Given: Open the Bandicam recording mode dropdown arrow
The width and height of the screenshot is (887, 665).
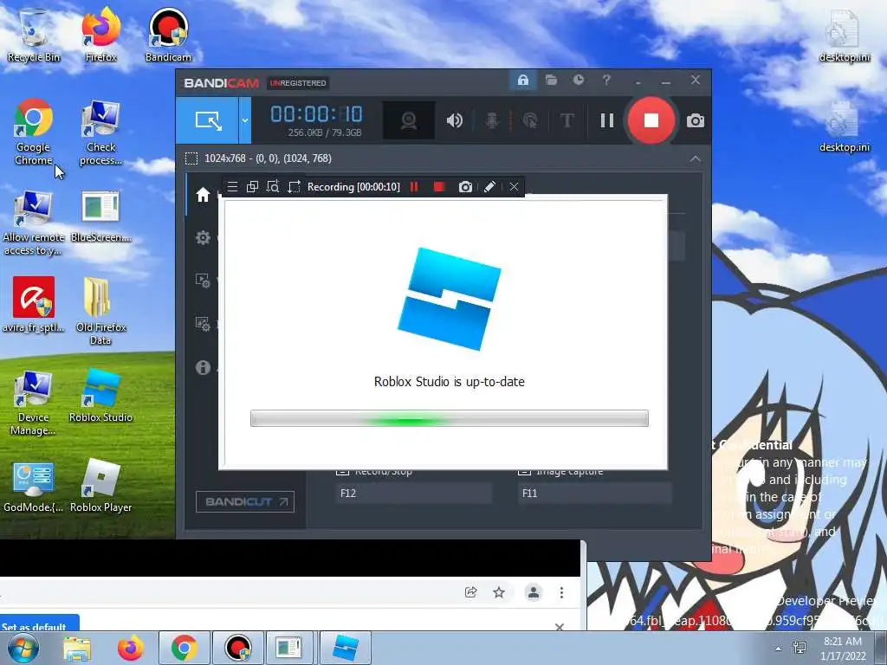Looking at the screenshot, I should (x=245, y=120).
